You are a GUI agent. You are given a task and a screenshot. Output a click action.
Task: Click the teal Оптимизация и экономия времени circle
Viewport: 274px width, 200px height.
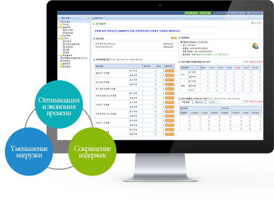(59, 105)
